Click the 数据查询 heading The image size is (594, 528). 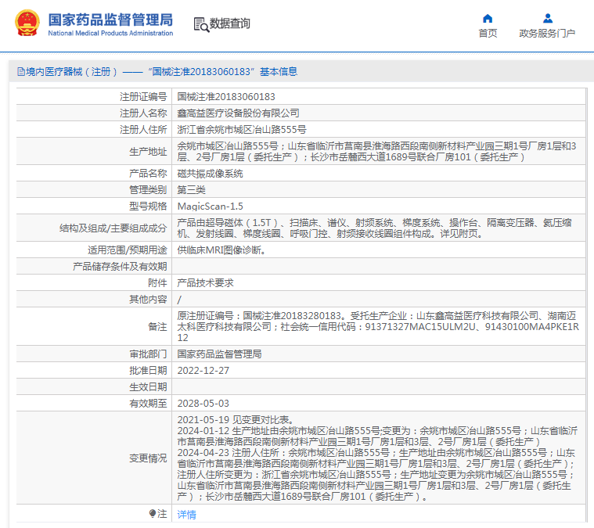pyautogui.click(x=229, y=23)
